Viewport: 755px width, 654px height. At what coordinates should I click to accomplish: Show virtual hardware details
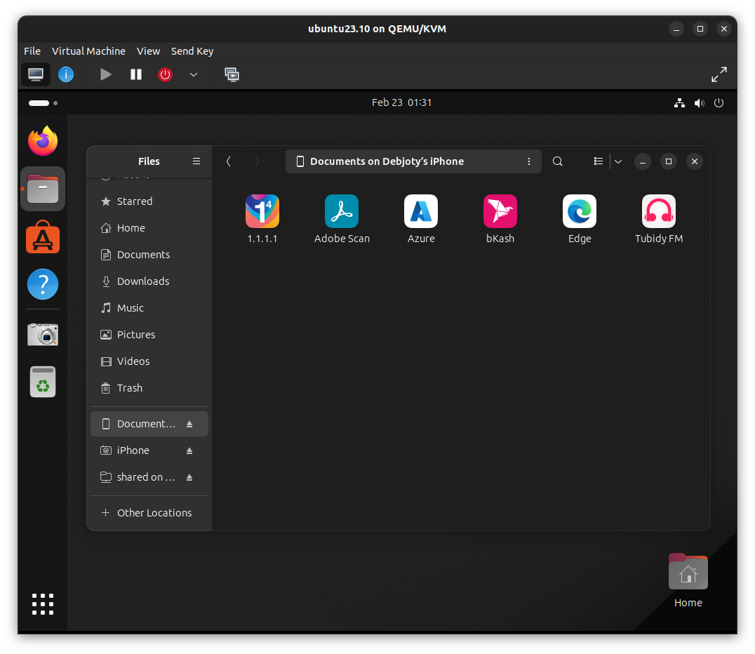[66, 74]
